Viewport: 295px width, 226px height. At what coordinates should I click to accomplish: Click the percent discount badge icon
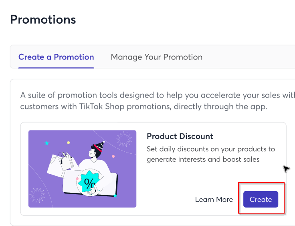(89, 182)
